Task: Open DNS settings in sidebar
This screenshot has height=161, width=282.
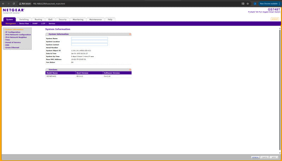Action: tap(7, 45)
